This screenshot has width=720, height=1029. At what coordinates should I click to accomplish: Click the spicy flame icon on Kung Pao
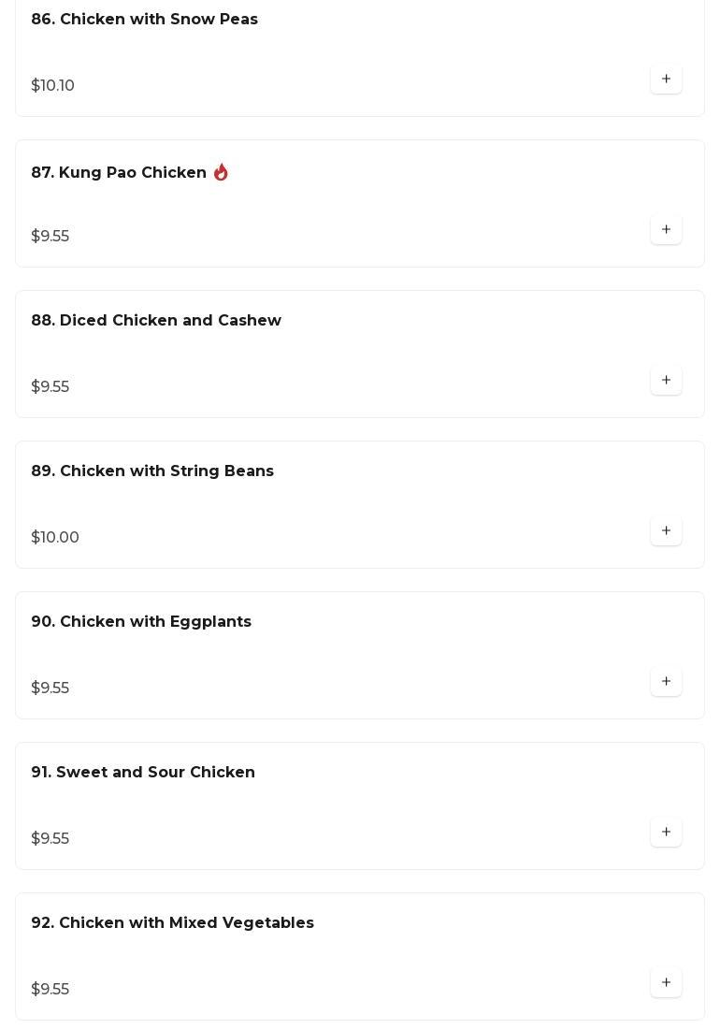pos(221,172)
